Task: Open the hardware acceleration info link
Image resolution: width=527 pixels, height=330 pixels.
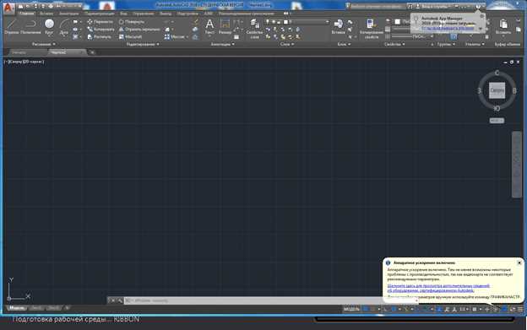Action: tap(438, 288)
